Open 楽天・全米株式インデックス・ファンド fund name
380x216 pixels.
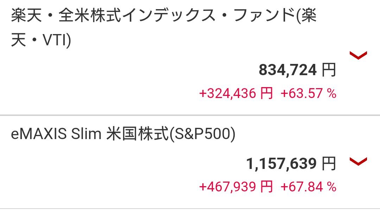pyautogui.click(x=164, y=27)
